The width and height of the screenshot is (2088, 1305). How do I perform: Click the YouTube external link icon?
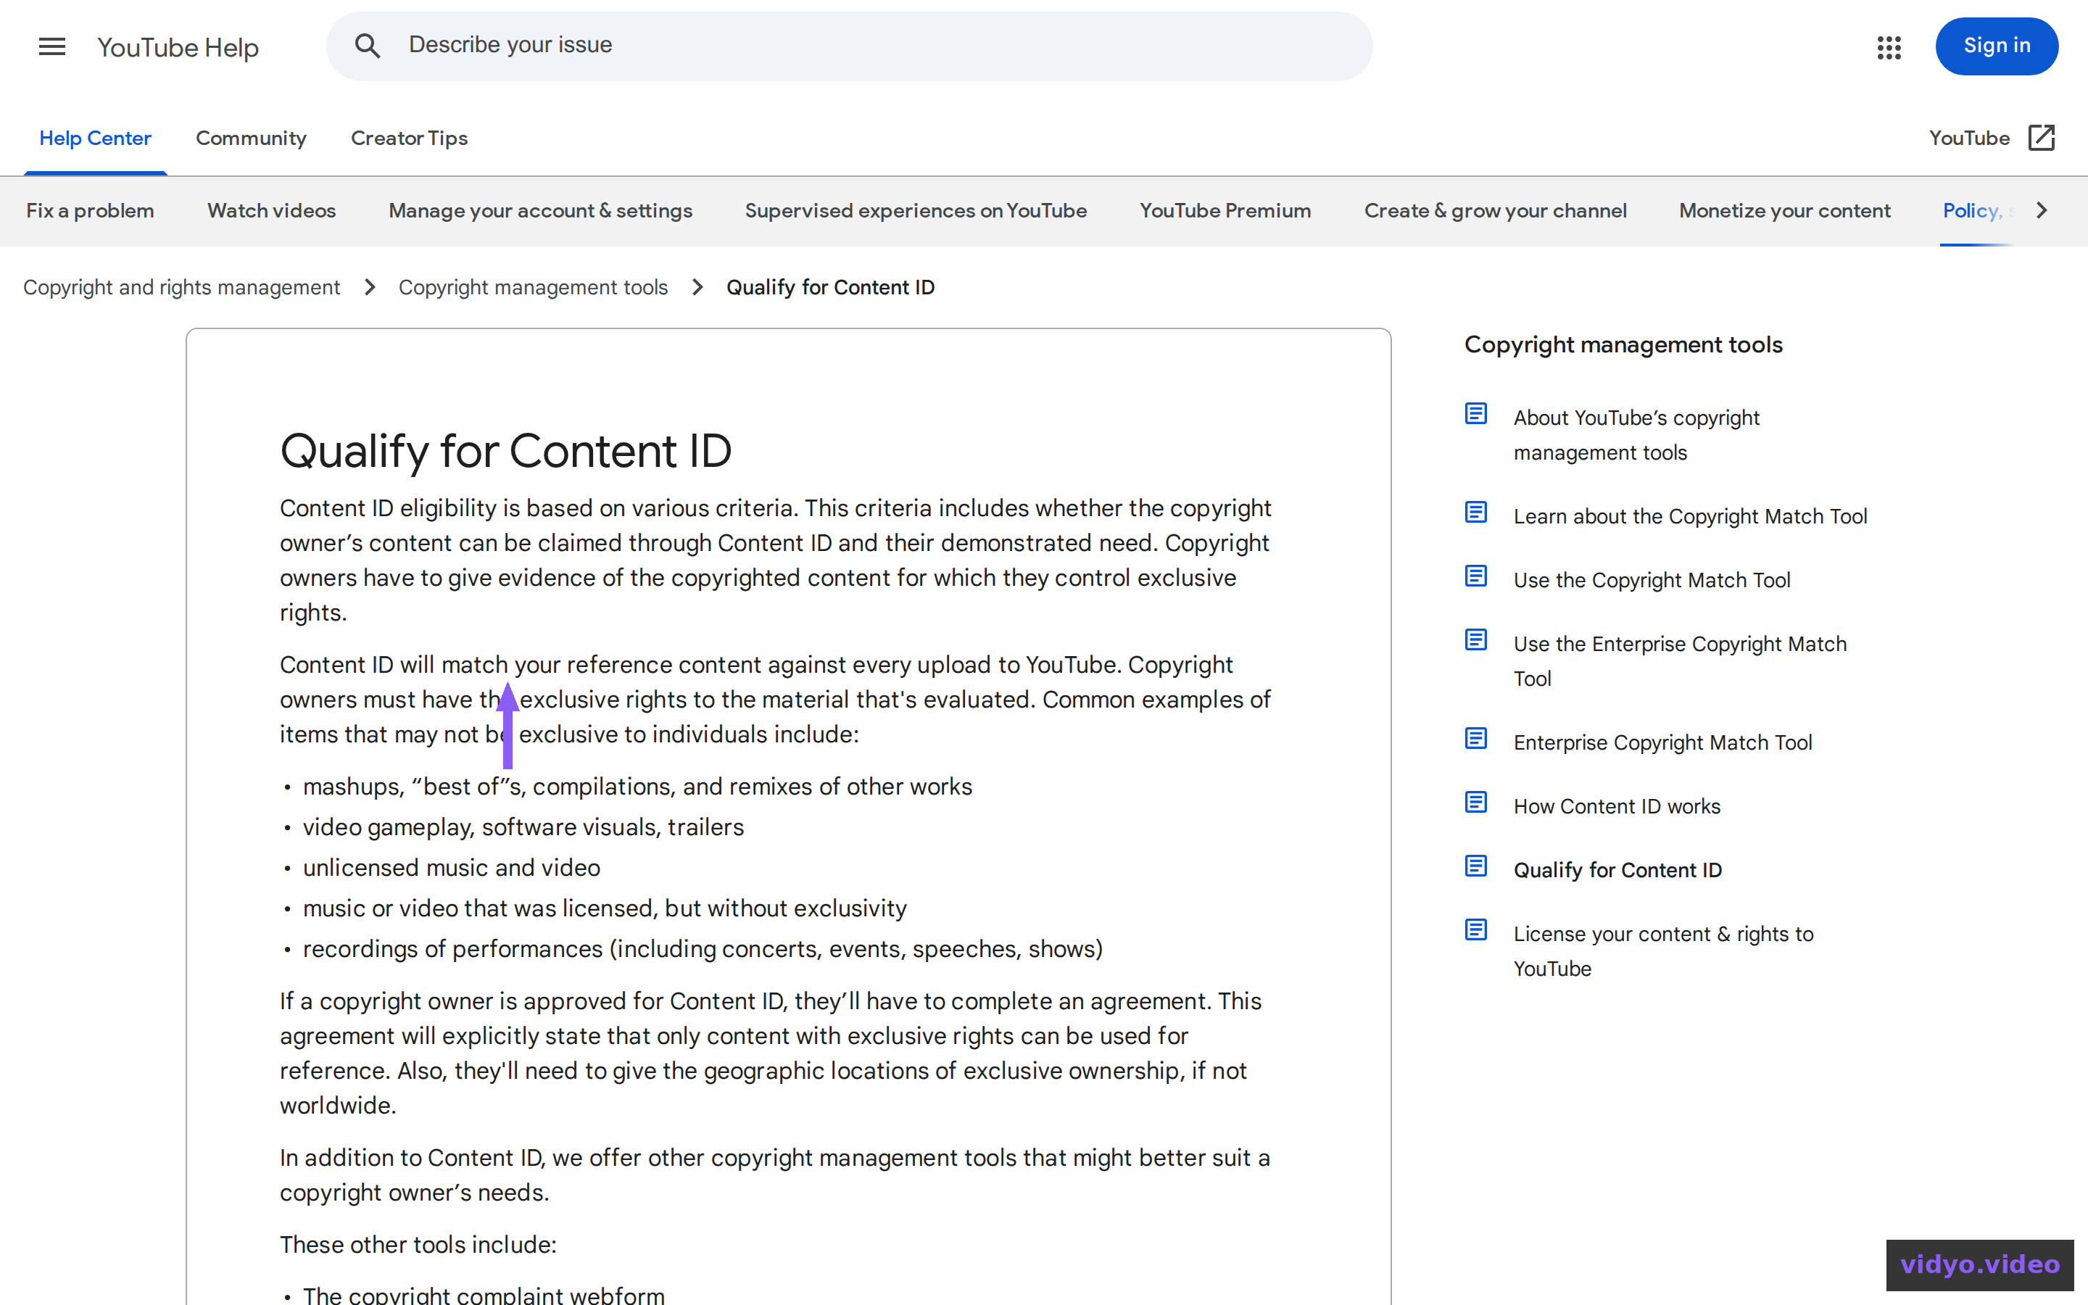click(2042, 138)
